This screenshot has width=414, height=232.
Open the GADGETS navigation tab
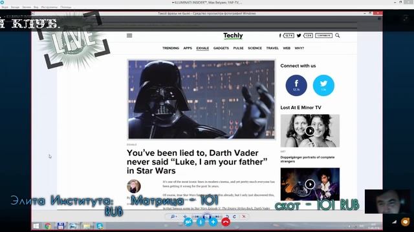[x=221, y=48]
